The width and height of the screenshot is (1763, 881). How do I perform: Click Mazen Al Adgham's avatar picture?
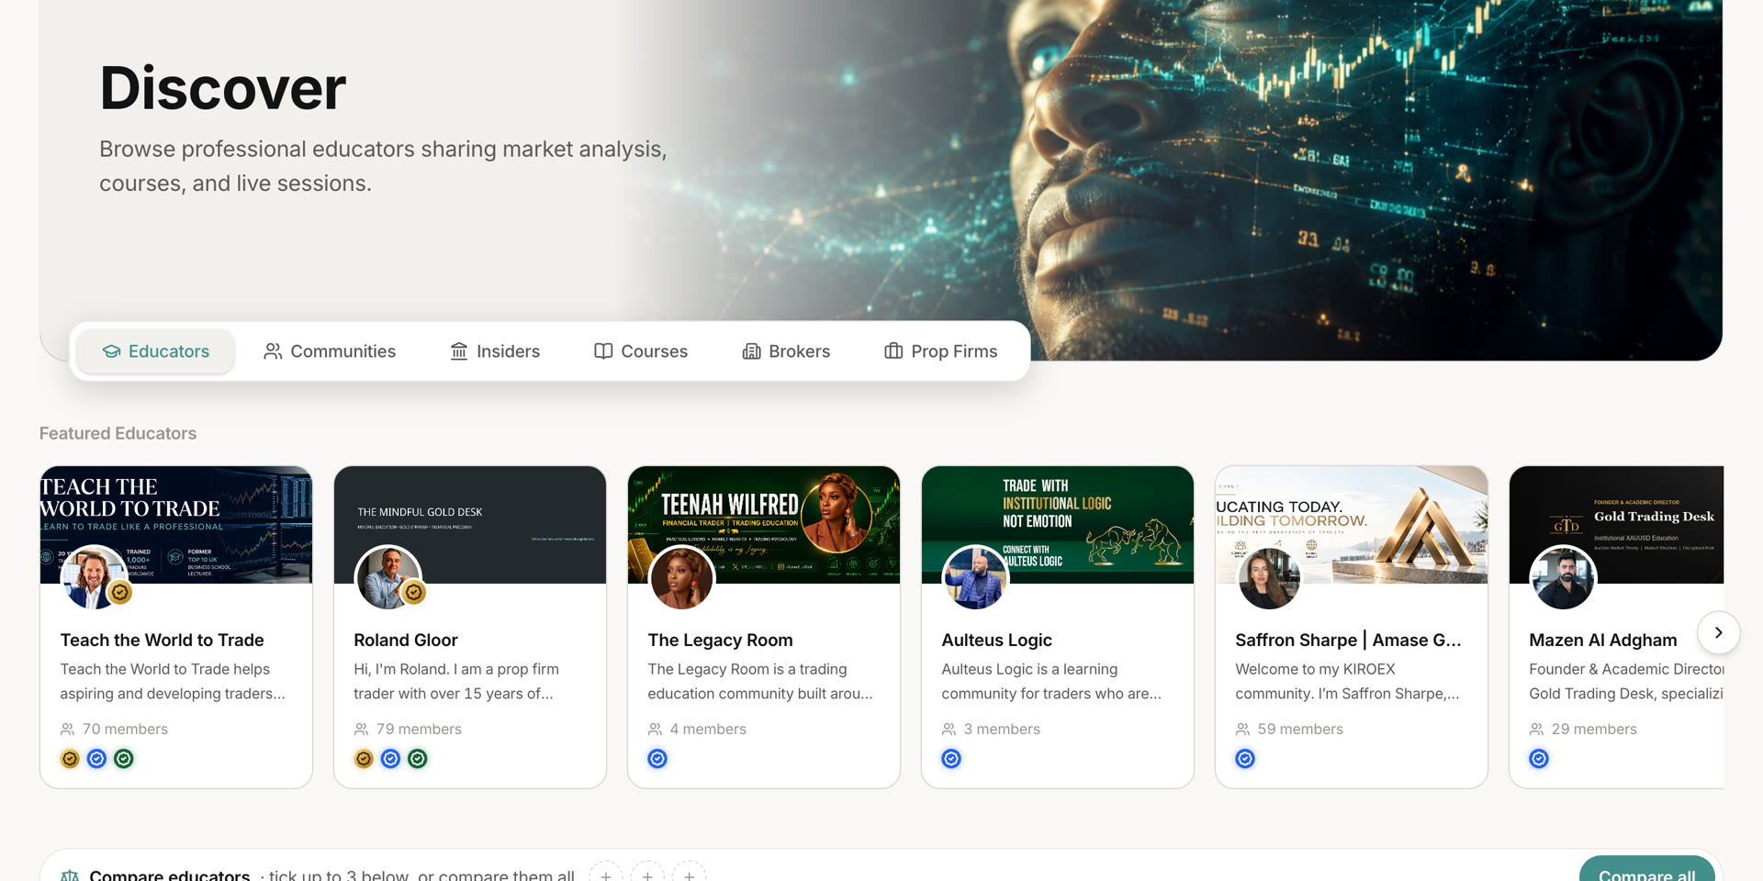1563,578
